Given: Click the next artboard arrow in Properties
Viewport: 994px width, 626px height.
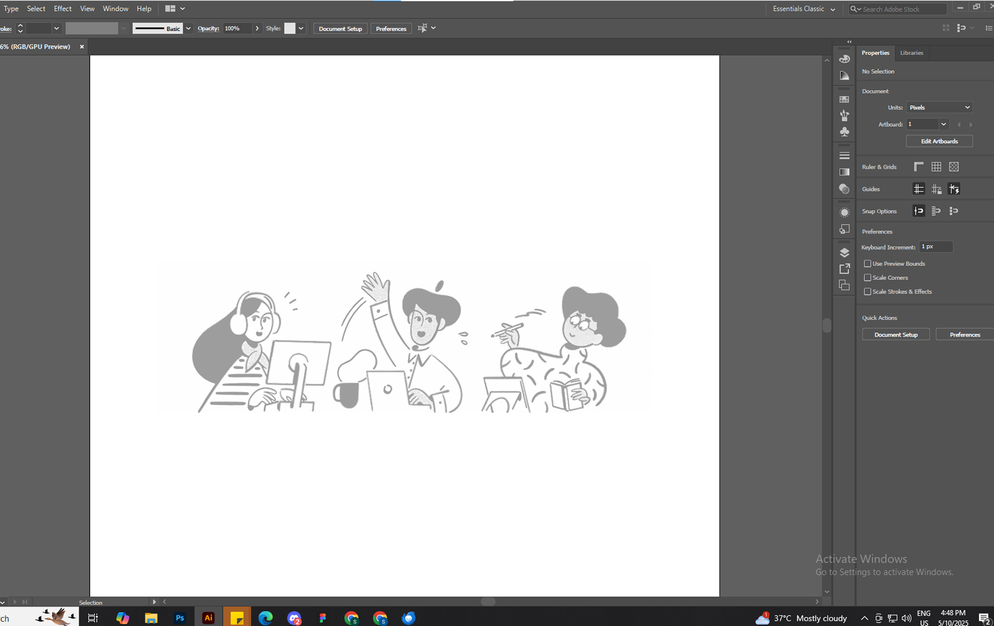Looking at the screenshot, I should coord(971,125).
